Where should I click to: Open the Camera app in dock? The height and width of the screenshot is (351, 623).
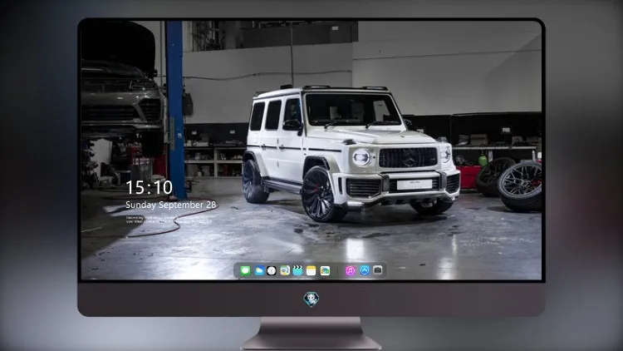pyautogui.click(x=378, y=270)
